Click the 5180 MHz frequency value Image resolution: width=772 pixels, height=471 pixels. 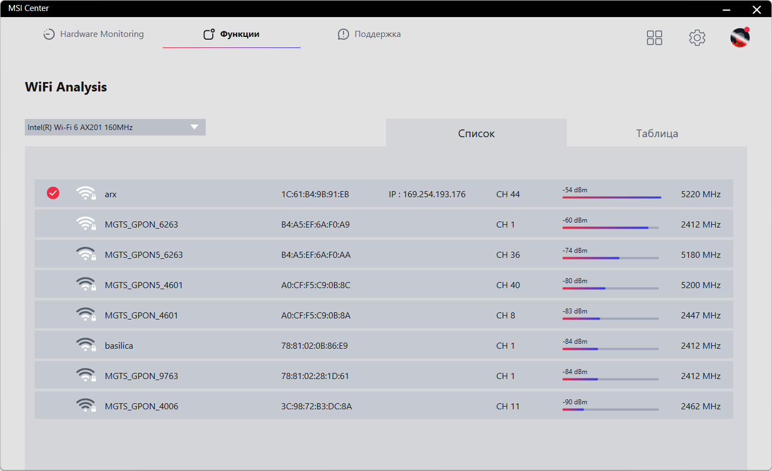tap(701, 255)
